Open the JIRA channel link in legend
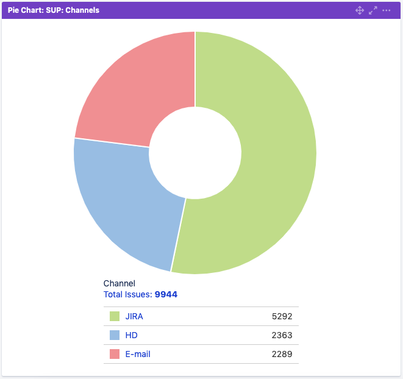 [134, 316]
